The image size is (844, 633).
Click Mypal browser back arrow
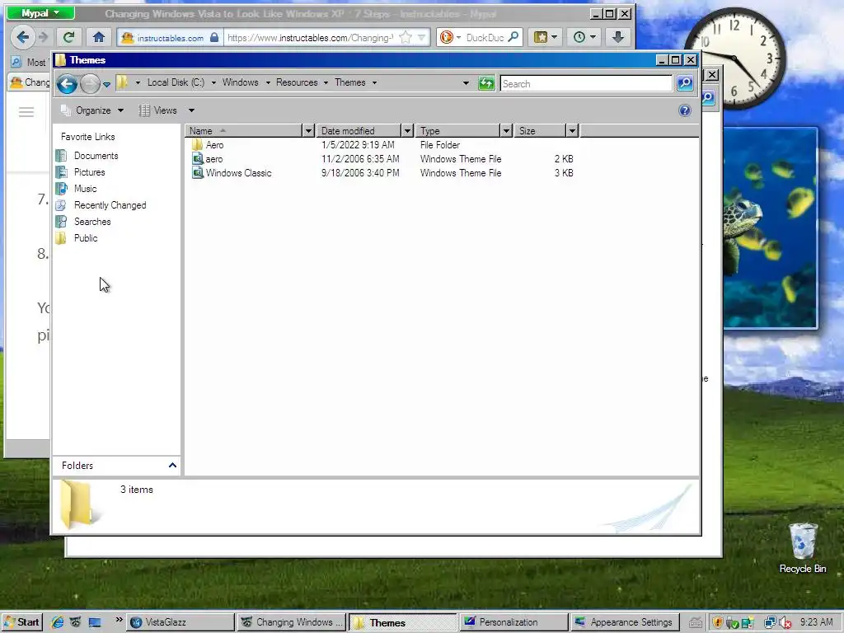pos(22,37)
